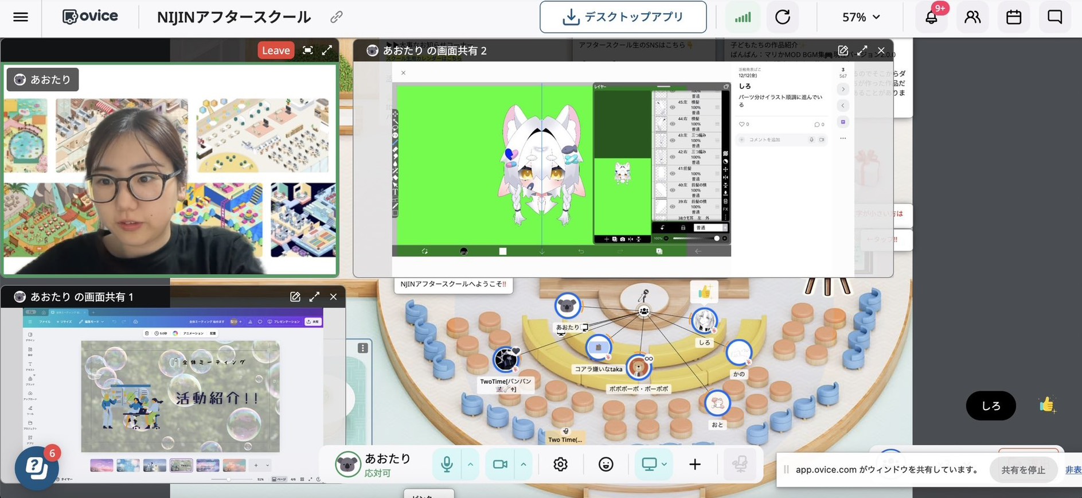Expand あおたり の画面共有 1 to fullscreen

pyautogui.click(x=314, y=297)
